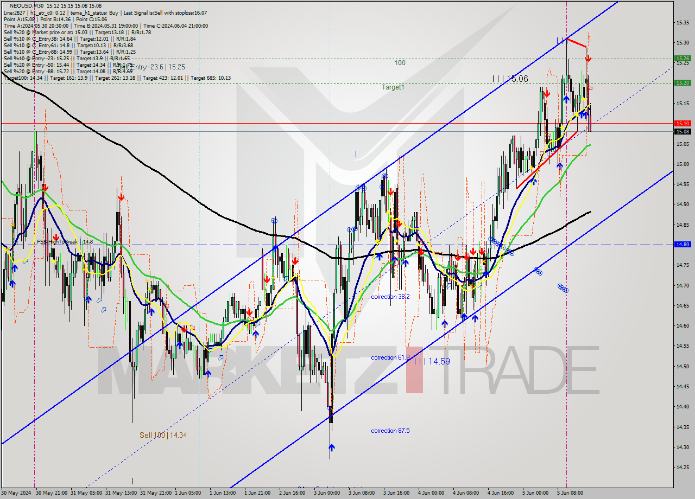This screenshot has width=695, height=499.
Task: Click the red 15.10 price tag
Action: point(682,123)
